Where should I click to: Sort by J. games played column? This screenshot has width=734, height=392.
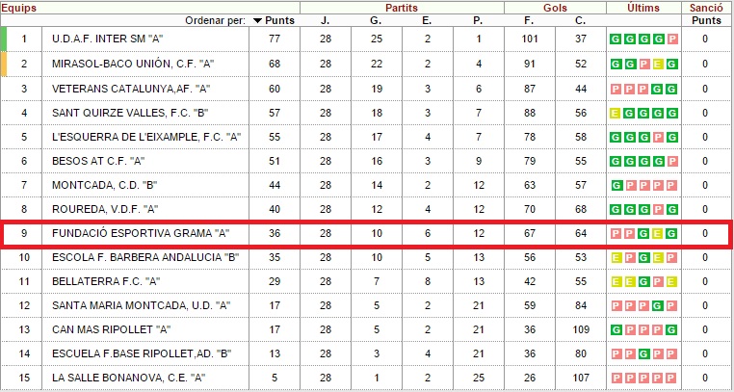point(325,20)
